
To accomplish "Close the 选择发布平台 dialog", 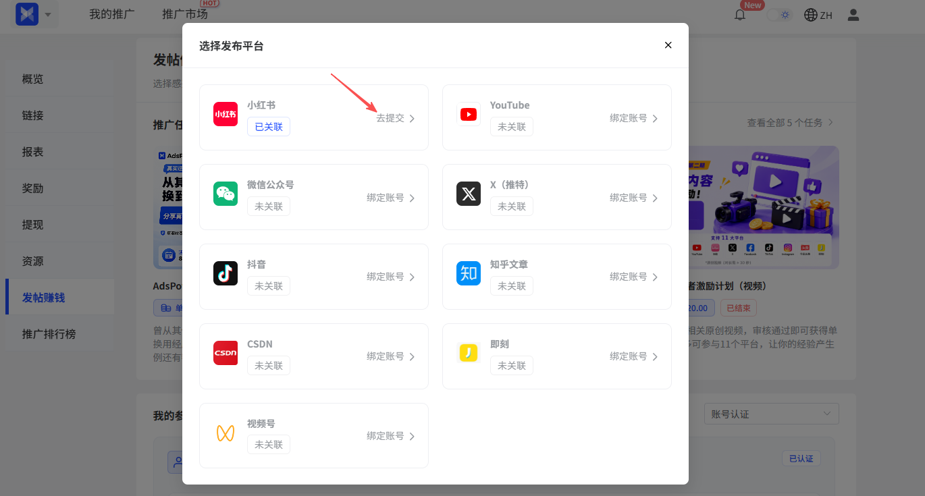I will tap(668, 45).
